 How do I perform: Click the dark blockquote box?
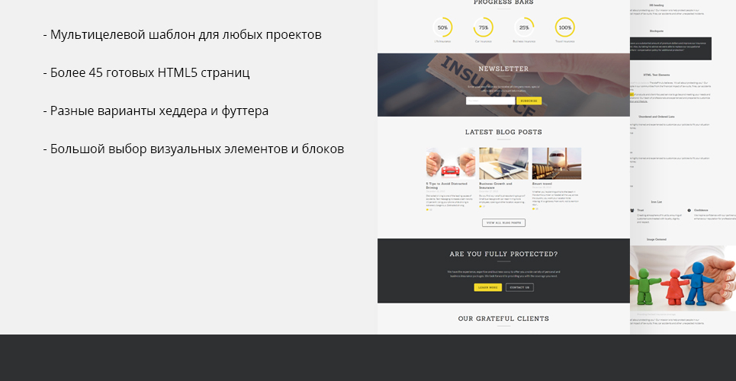(670, 49)
